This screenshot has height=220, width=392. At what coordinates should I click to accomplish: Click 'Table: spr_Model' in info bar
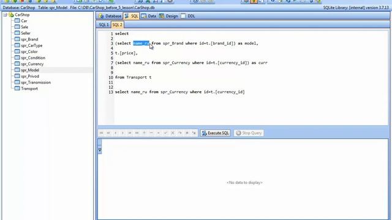pos(53,8)
